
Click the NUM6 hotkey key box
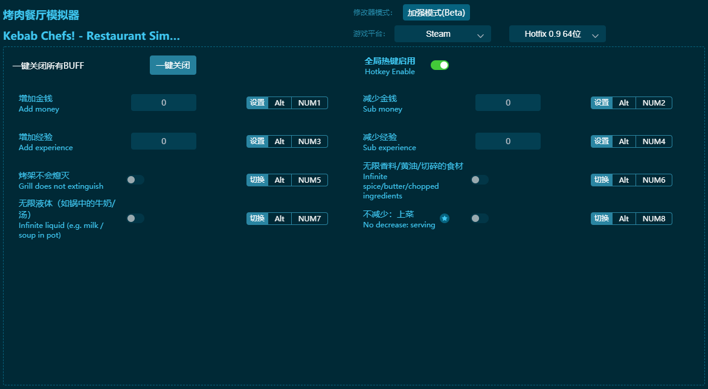[x=654, y=180]
